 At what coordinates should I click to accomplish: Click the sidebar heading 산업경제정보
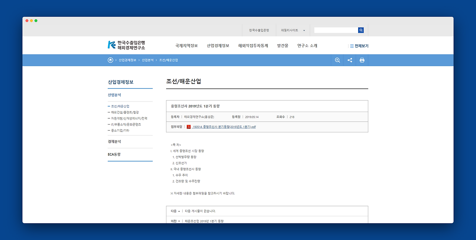point(120,82)
